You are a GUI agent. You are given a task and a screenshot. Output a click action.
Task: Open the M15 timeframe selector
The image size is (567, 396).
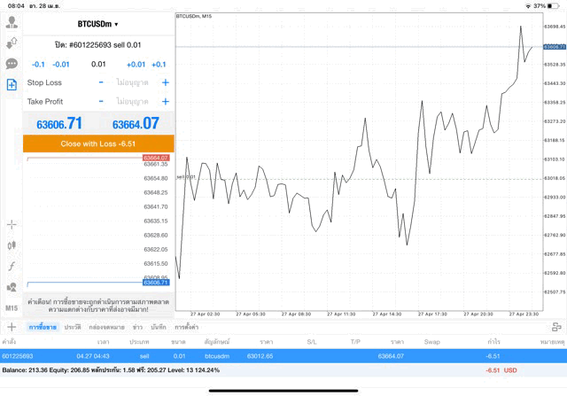(x=12, y=307)
